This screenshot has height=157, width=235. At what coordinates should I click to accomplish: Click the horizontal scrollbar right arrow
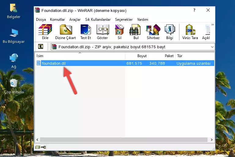(x=211, y=140)
